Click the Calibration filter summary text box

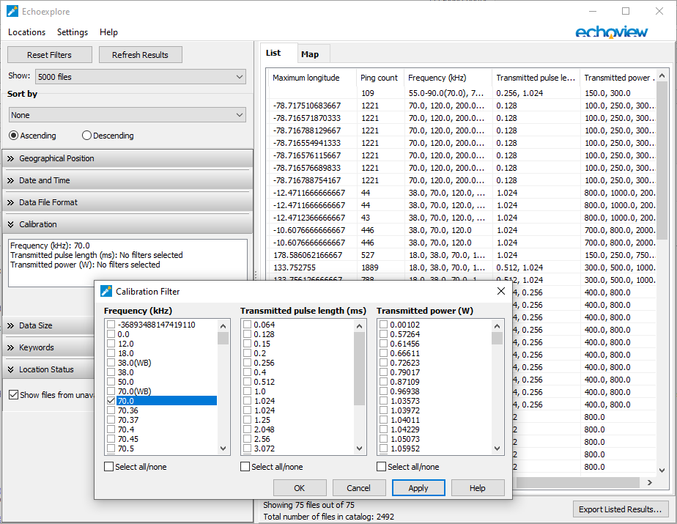127,262
